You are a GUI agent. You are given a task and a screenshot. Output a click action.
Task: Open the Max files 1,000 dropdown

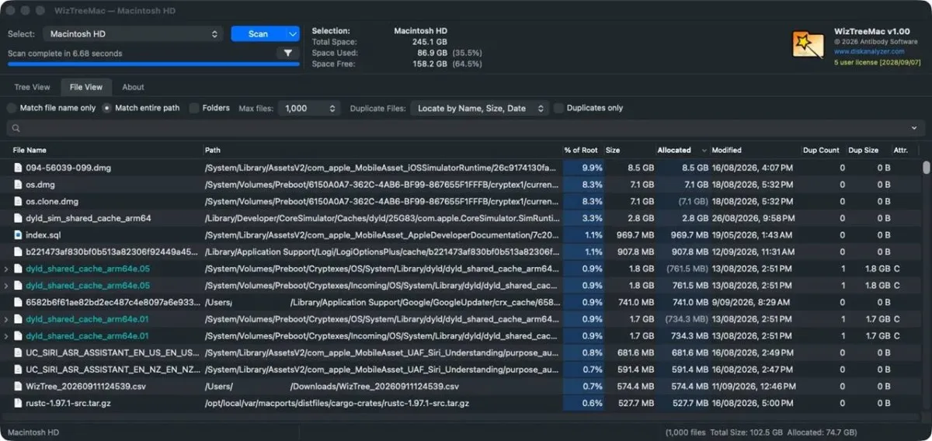pyautogui.click(x=309, y=109)
